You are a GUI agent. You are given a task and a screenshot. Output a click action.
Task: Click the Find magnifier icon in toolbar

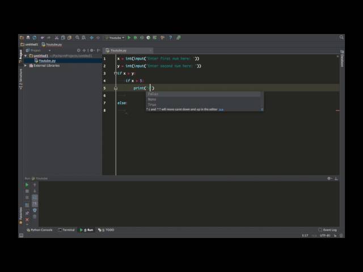pos(77,37)
